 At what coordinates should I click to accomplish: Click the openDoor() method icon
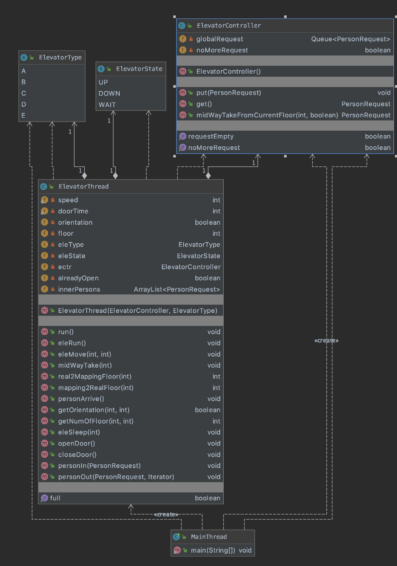click(x=45, y=444)
